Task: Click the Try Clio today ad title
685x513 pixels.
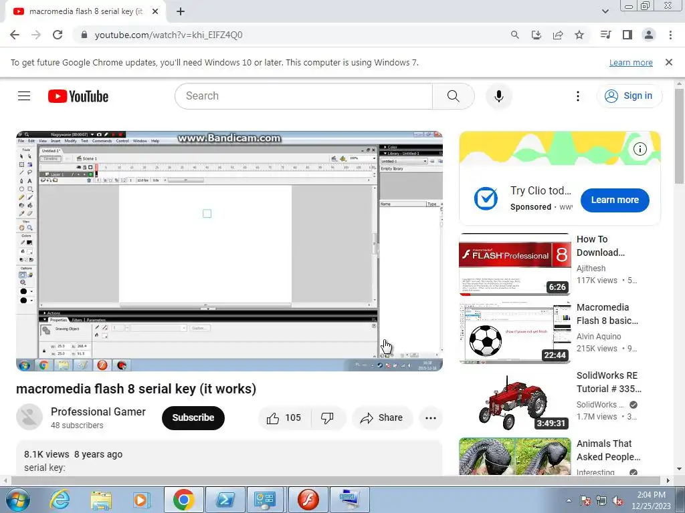Action: (541, 190)
